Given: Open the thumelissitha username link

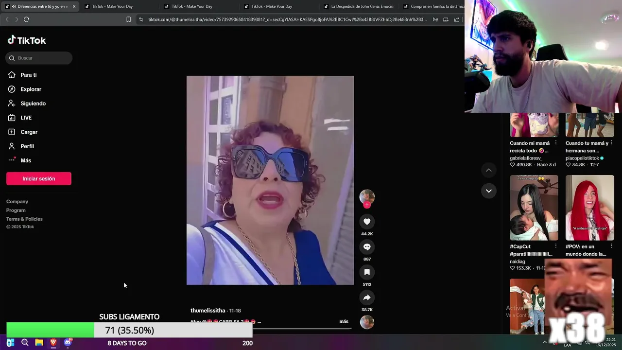Looking at the screenshot, I should coord(207,310).
